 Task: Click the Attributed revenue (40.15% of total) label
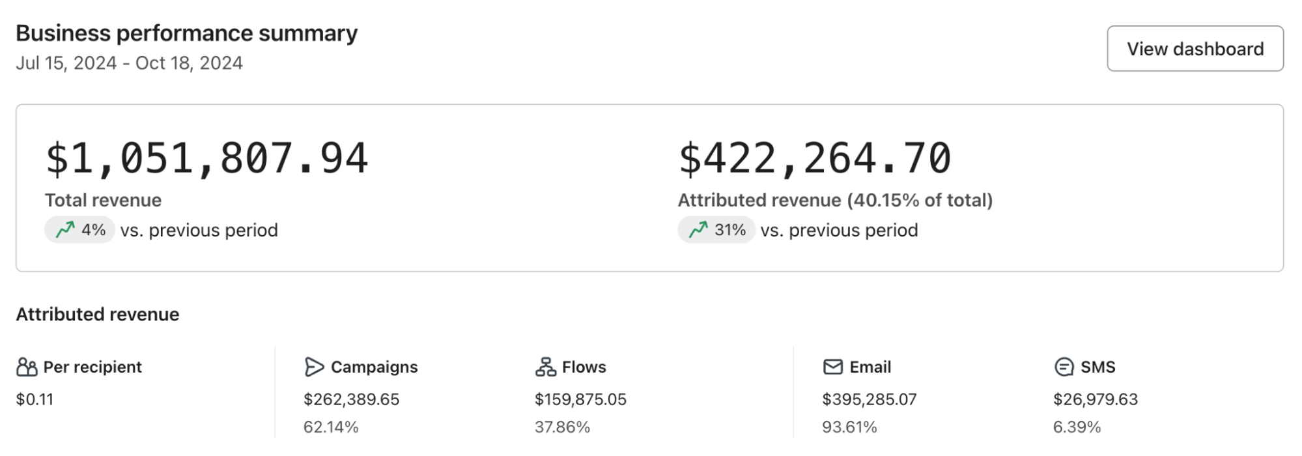[x=835, y=200]
